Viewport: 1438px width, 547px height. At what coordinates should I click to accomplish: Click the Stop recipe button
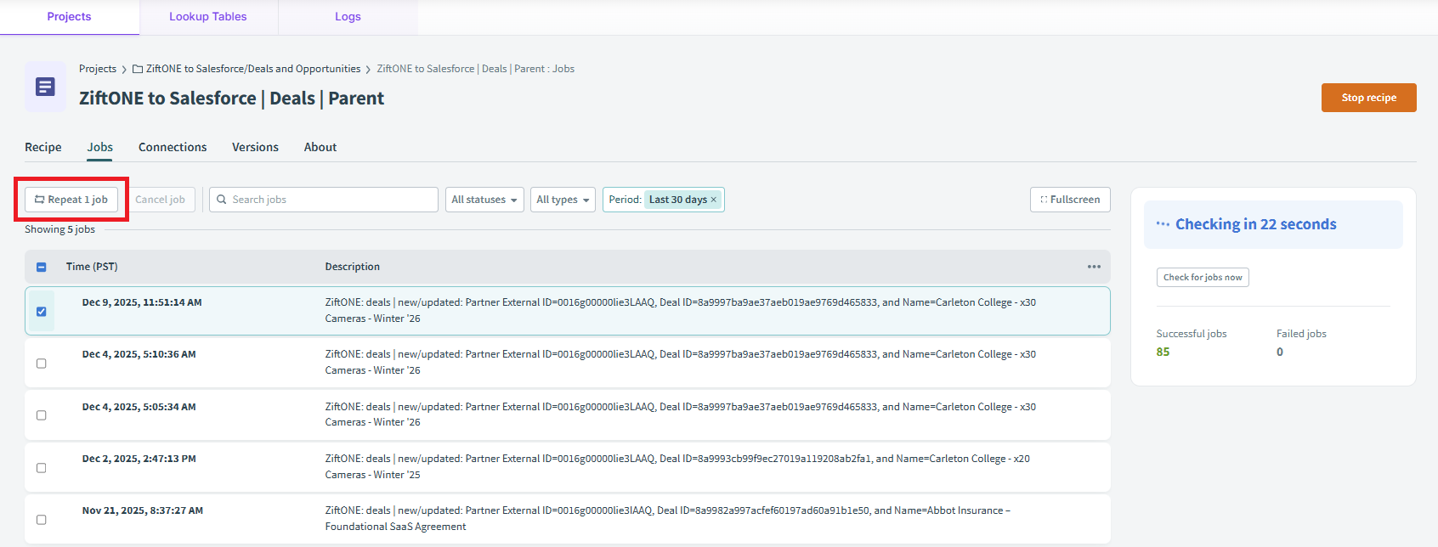(x=1368, y=98)
